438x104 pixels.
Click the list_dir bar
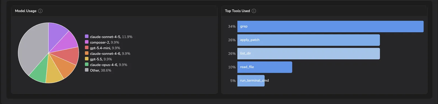click(x=309, y=54)
